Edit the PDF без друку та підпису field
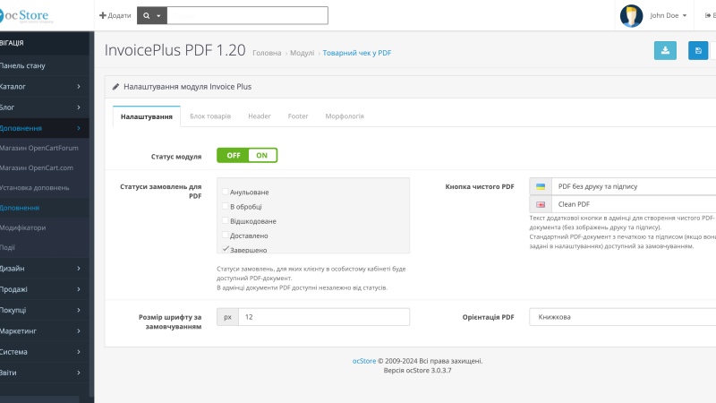Screen dimensions: 716x403 point(634,186)
